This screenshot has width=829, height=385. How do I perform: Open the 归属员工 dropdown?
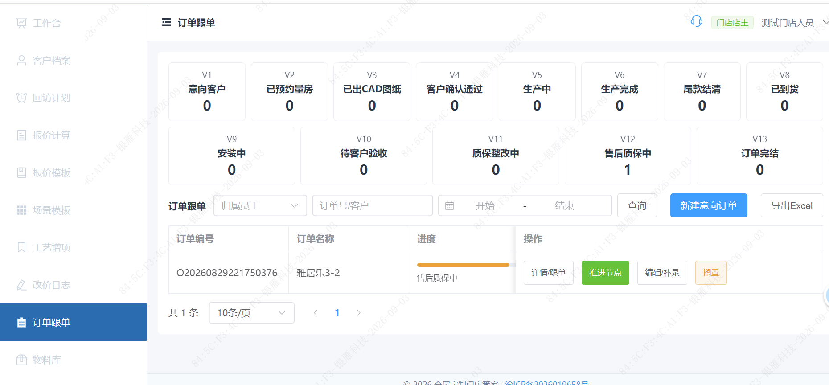[x=260, y=205]
